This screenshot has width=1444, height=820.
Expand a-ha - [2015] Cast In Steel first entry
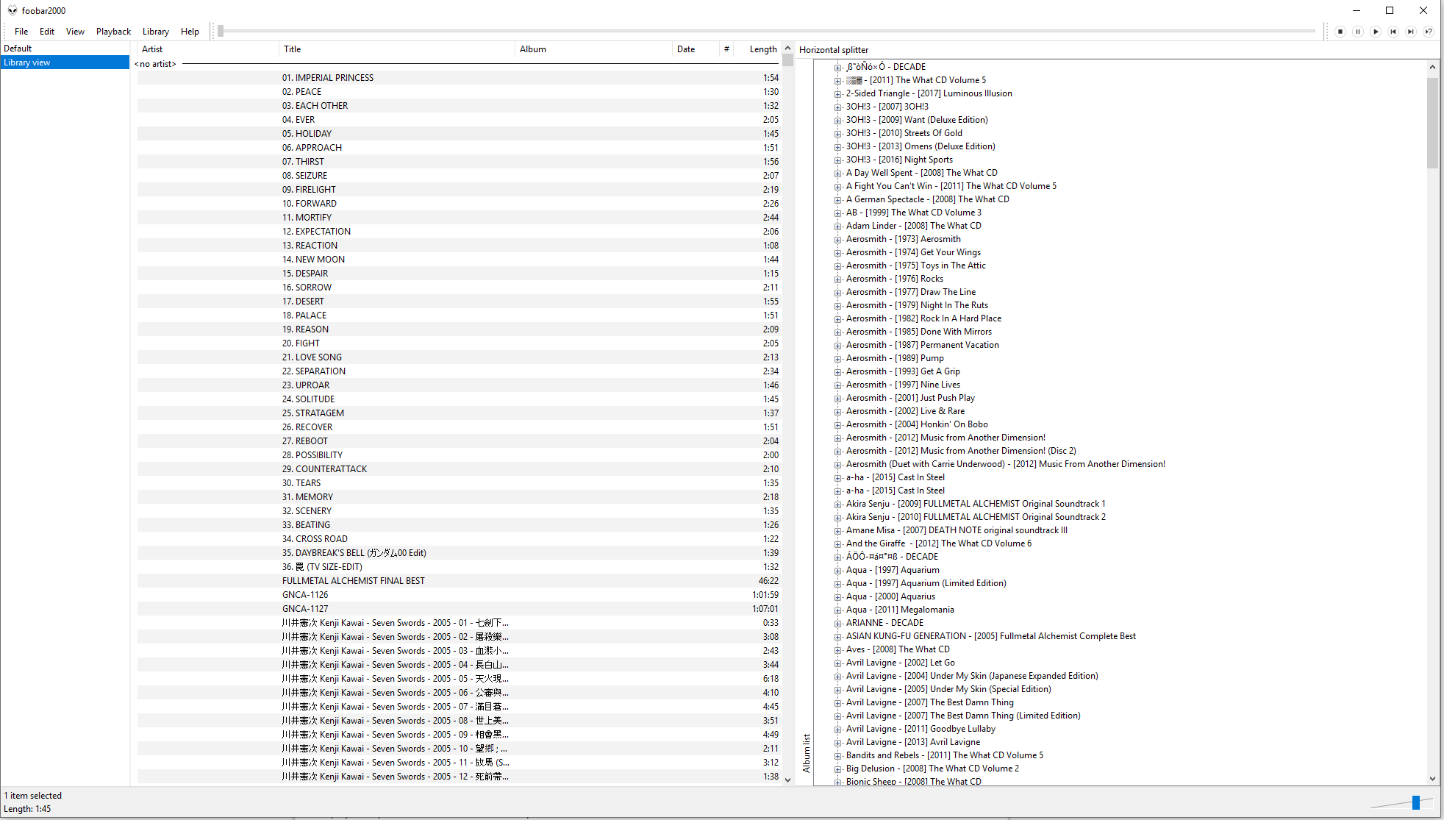(x=837, y=477)
